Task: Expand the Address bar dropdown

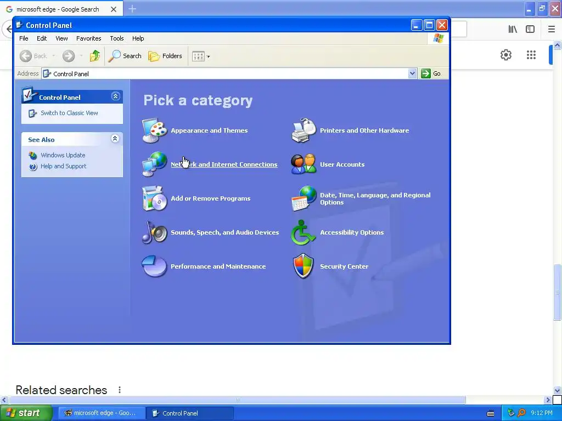Action: (x=412, y=73)
